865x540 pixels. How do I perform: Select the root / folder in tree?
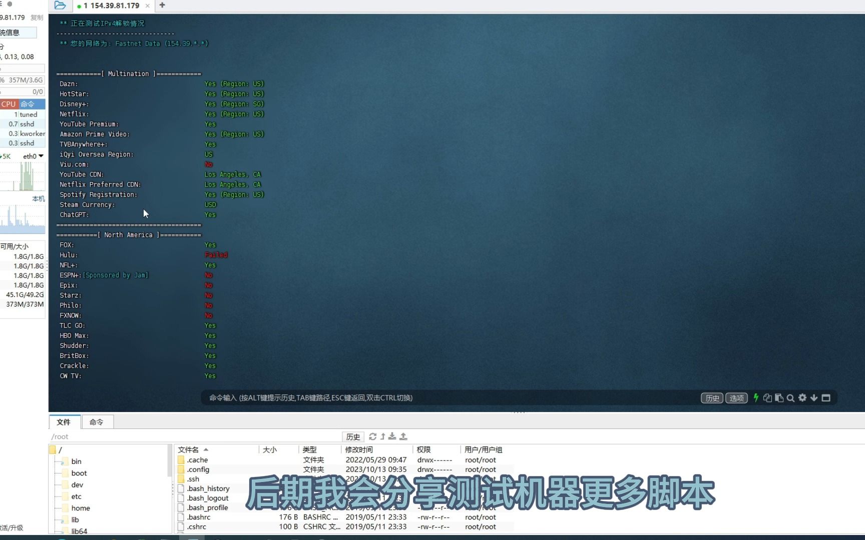pos(56,450)
